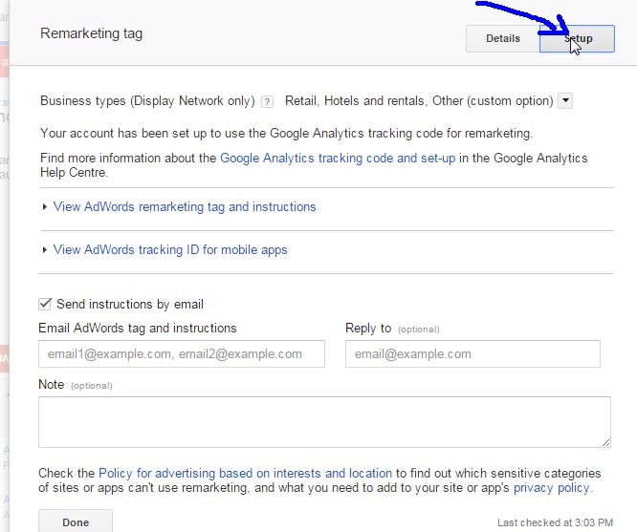This screenshot has width=637, height=532.
Task: Click the Business types help question-mark icon
Action: tap(267, 101)
